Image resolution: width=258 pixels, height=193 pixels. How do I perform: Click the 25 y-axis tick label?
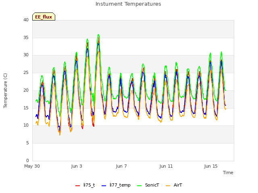click(x=26, y=72)
